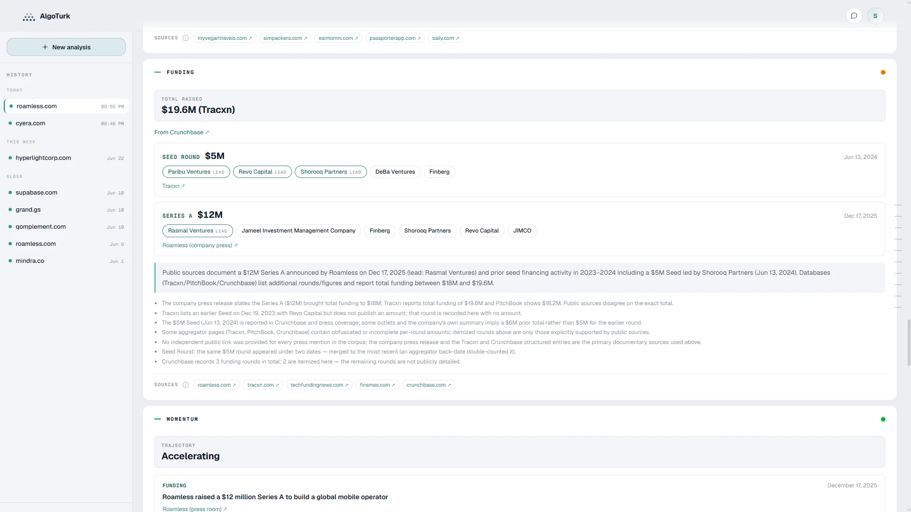Click the Accelerating trajectory value
The width and height of the screenshot is (911, 512).
(x=190, y=456)
